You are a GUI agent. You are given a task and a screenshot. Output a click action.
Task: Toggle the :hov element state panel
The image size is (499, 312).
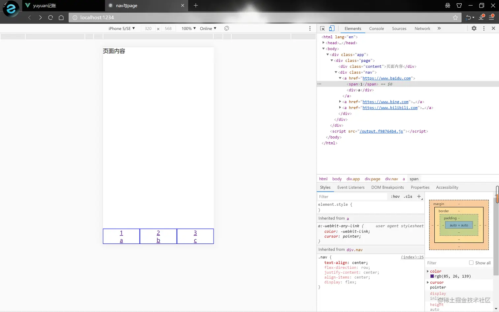point(395,196)
